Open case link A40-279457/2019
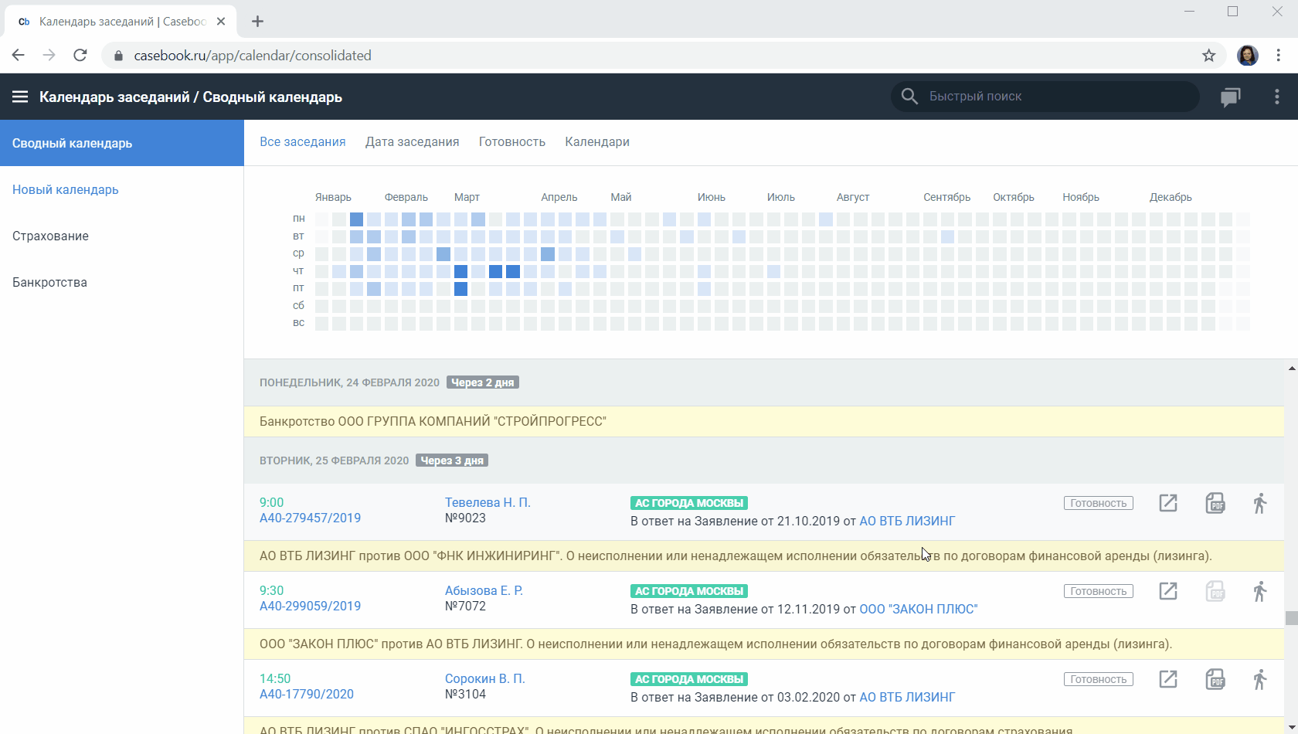 pyautogui.click(x=311, y=518)
